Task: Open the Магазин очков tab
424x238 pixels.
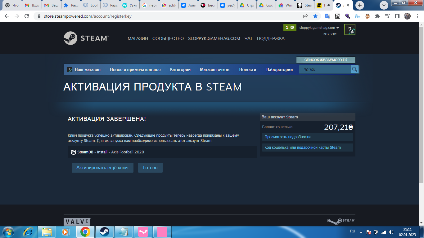Action: 214,69
